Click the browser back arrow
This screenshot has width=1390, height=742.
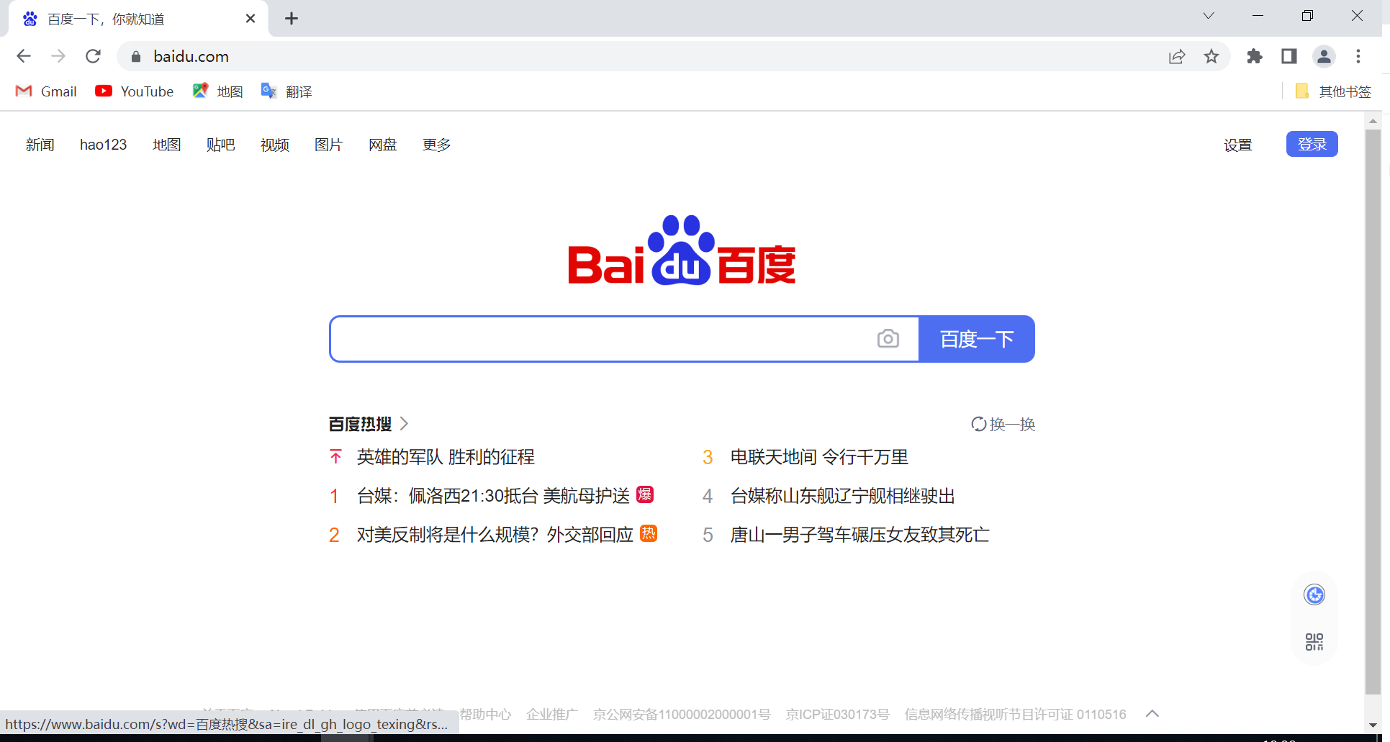click(24, 56)
